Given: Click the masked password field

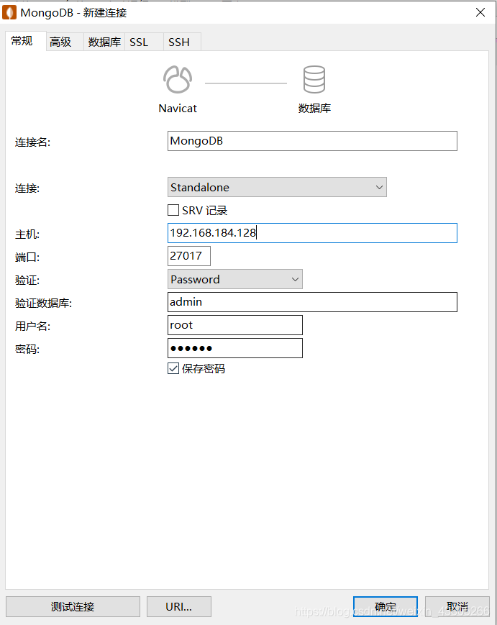Looking at the screenshot, I should click(x=234, y=348).
